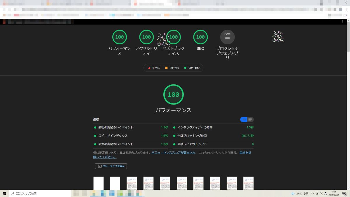Open the browser リスト reading list
The image size is (350, 197).
click(344, 15)
